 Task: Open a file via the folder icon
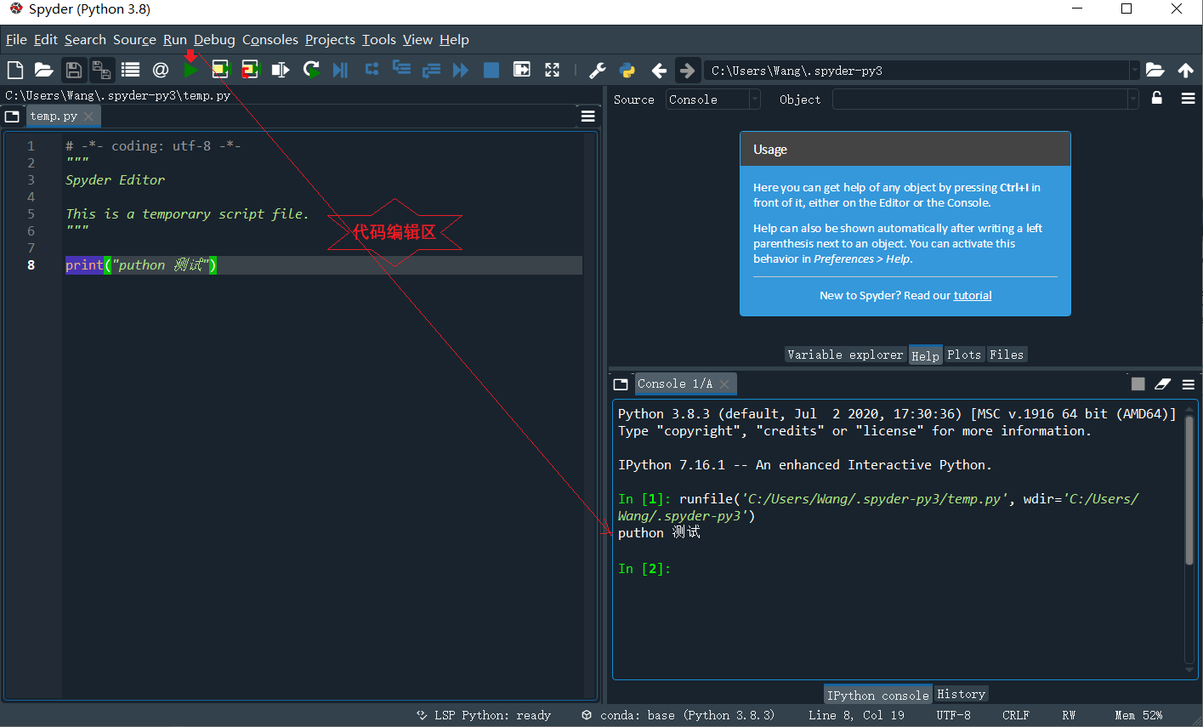[43, 70]
